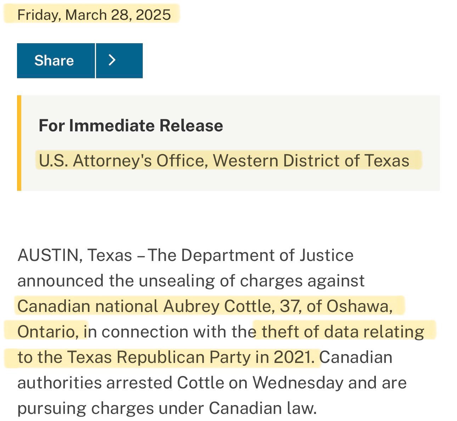Click the Share button
Viewport: 457px width, 421px height.
54,61
